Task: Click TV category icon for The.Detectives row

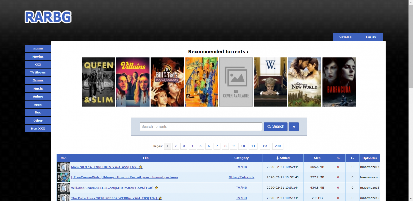Action: click(64, 197)
